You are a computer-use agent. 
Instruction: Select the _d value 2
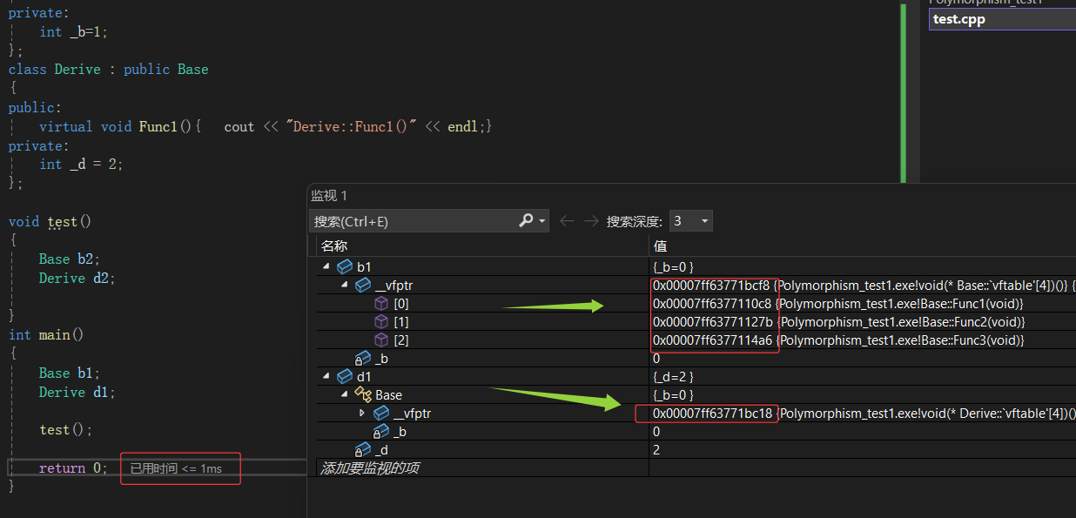point(656,449)
